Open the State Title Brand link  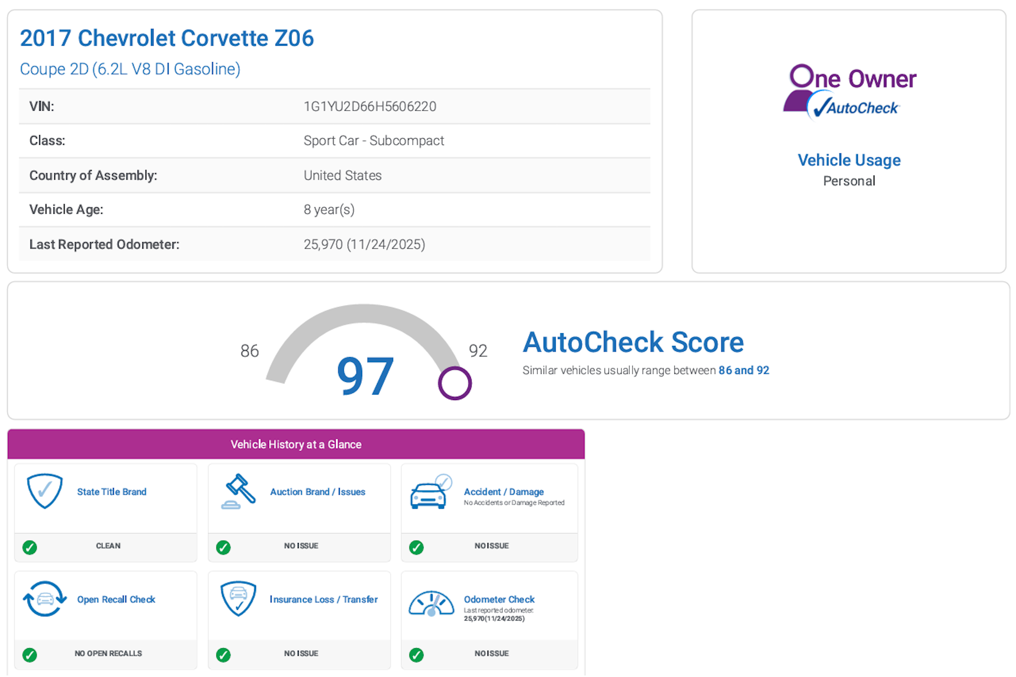[112, 492]
